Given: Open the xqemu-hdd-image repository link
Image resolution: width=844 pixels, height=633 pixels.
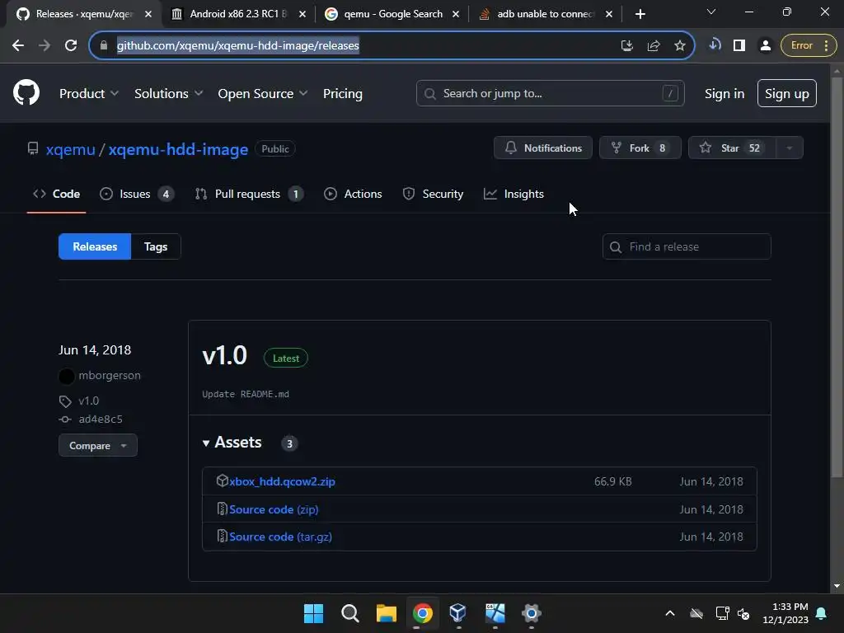Looking at the screenshot, I should (x=178, y=149).
